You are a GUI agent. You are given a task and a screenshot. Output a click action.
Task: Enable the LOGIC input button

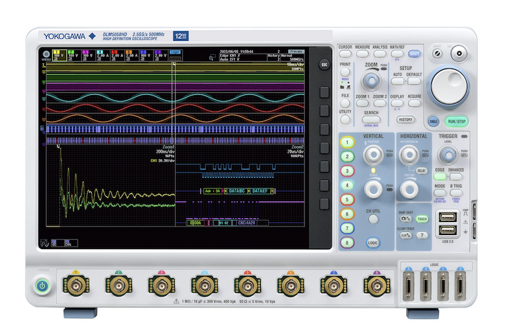[372, 242]
